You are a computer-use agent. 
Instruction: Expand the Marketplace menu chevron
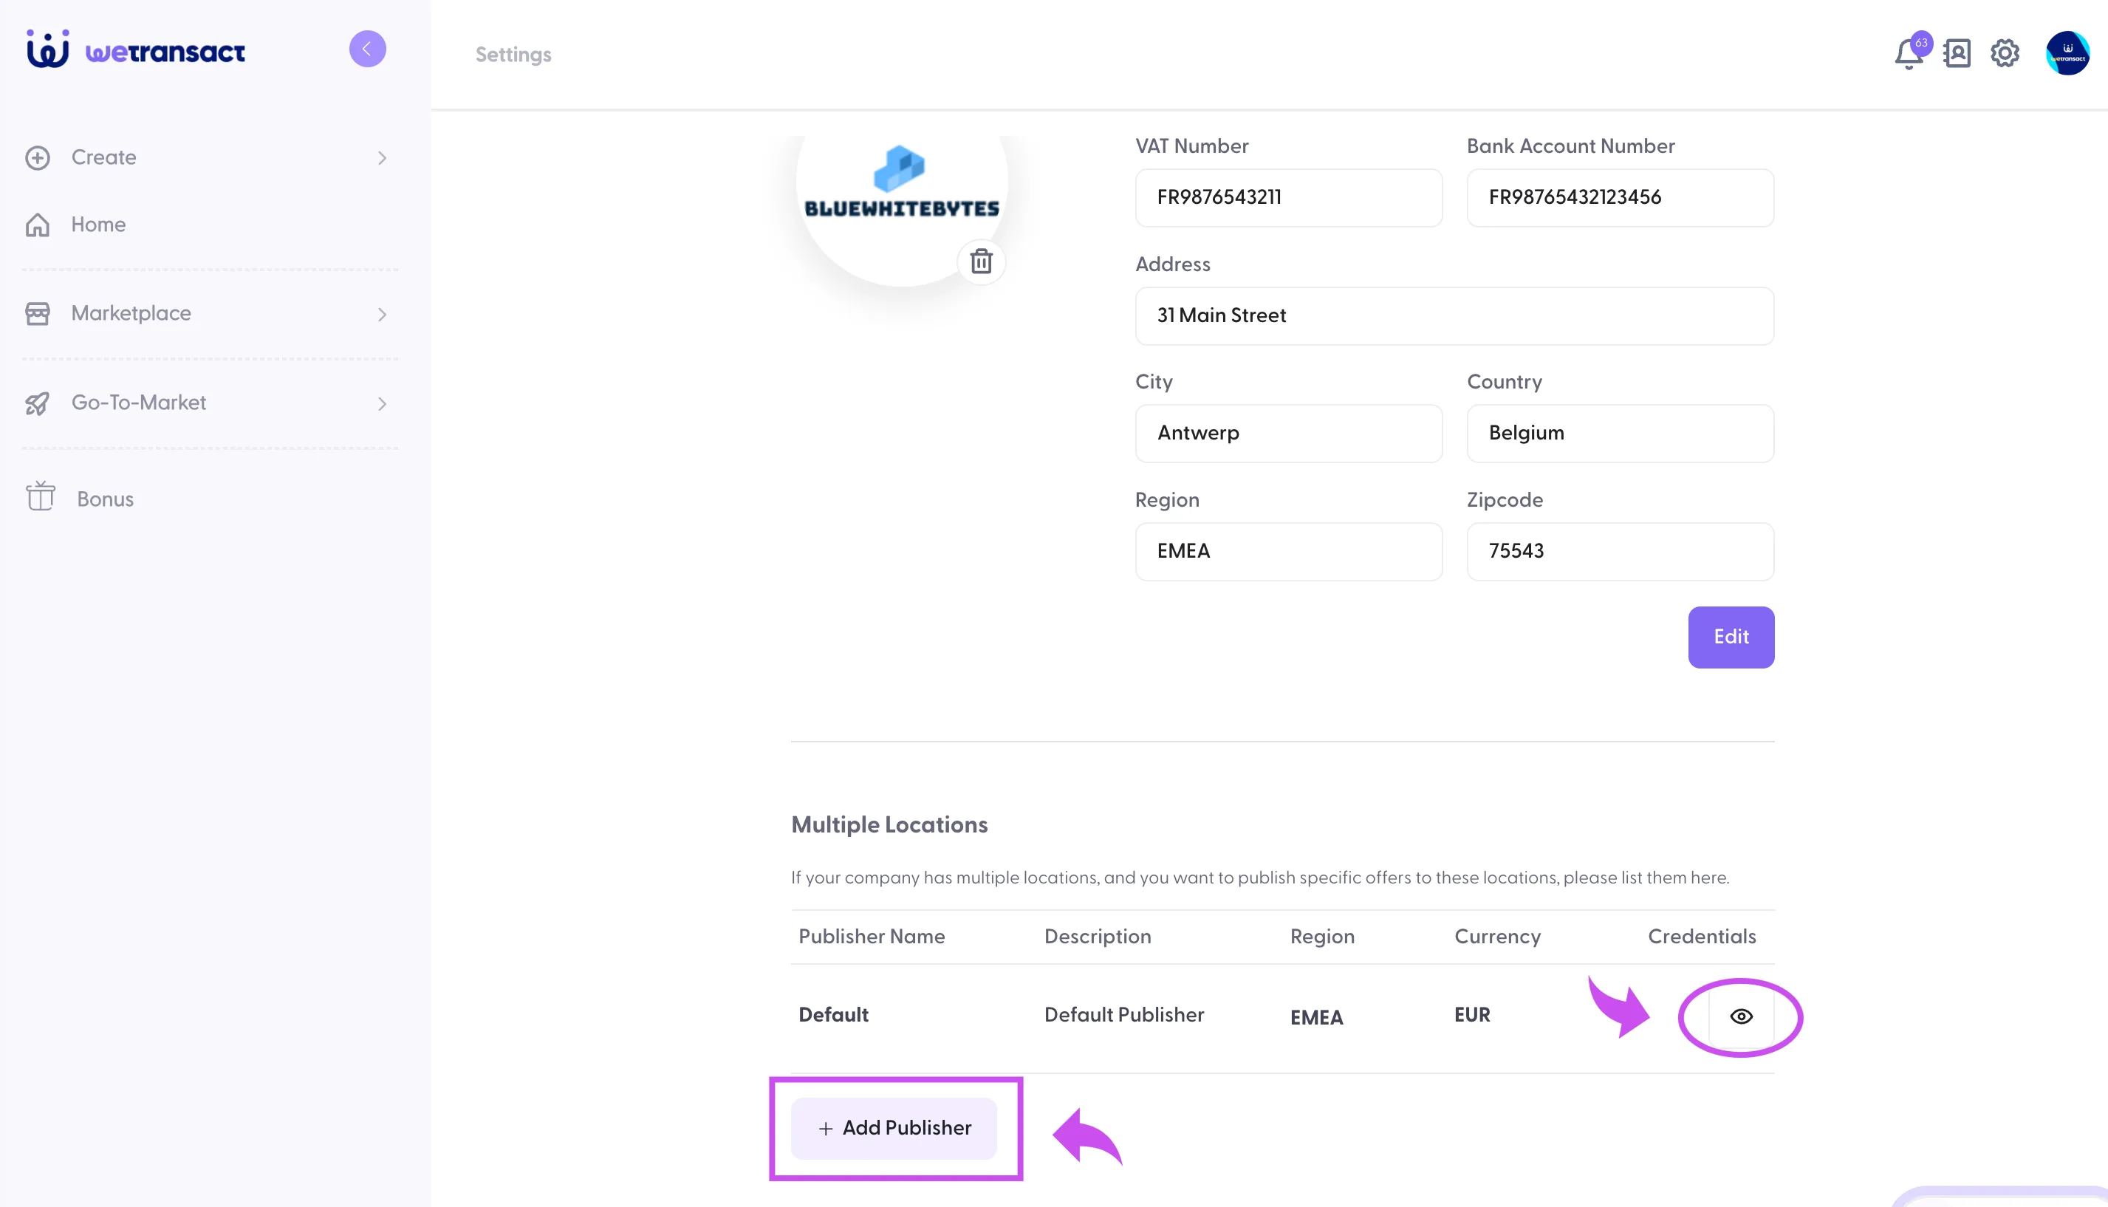(x=382, y=314)
